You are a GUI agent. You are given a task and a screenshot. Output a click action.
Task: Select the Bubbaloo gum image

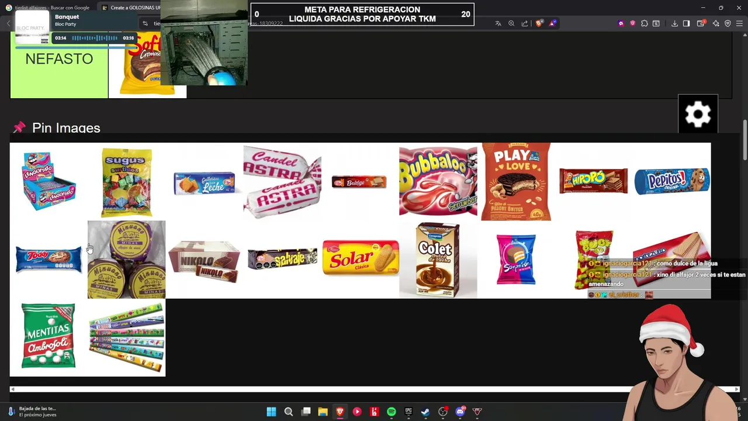(438, 182)
